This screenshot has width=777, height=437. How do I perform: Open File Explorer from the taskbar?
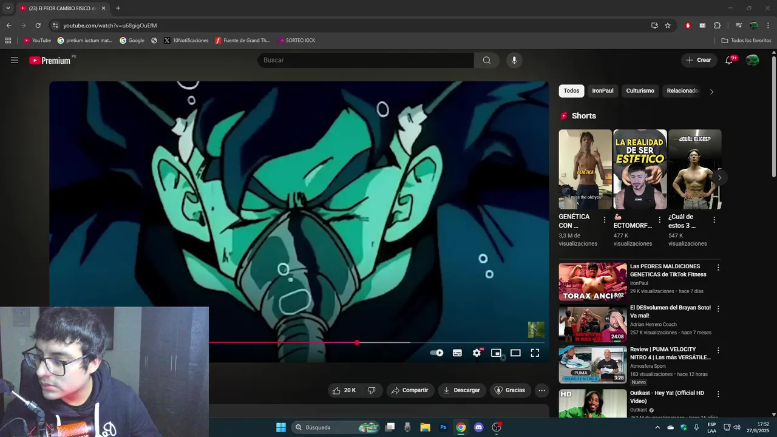click(425, 427)
